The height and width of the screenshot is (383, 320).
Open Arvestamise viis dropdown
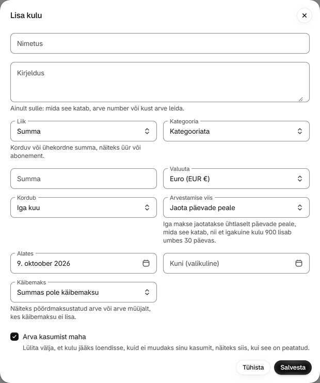point(236,208)
